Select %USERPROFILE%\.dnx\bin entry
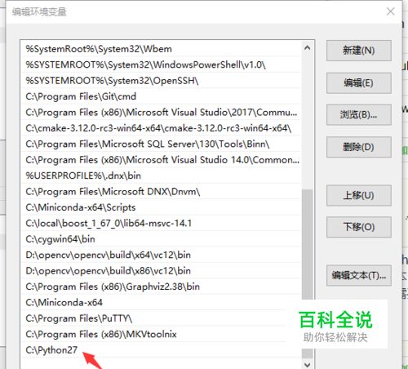This screenshot has height=369, width=408. [x=161, y=176]
